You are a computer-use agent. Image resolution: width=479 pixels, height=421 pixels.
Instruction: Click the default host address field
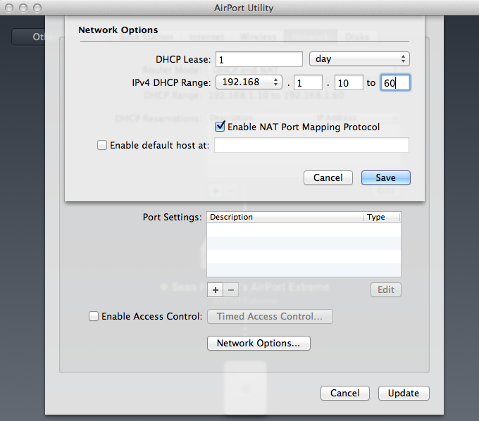pos(311,145)
